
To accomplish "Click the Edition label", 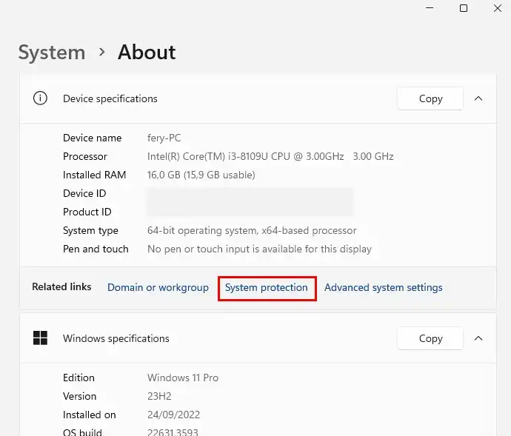I will (79, 378).
